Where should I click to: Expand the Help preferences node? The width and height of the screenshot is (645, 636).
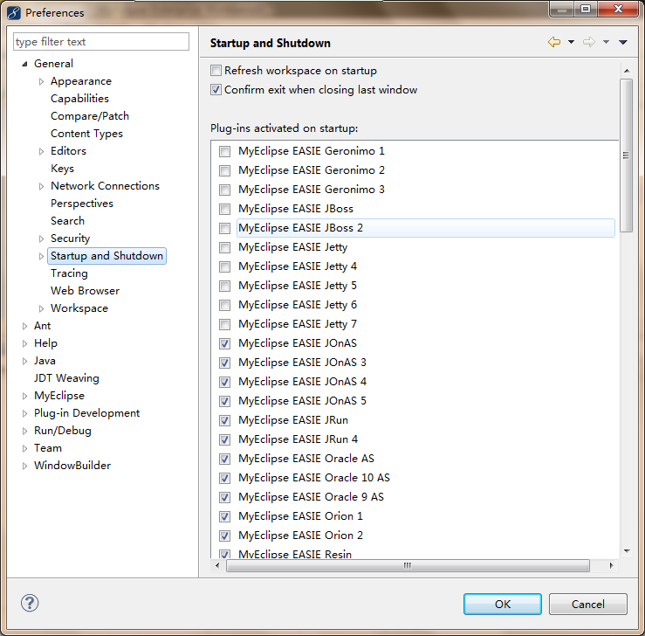click(24, 343)
